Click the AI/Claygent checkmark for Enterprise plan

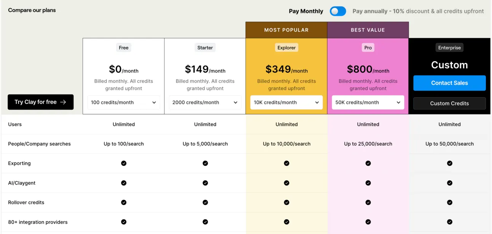pos(450,183)
